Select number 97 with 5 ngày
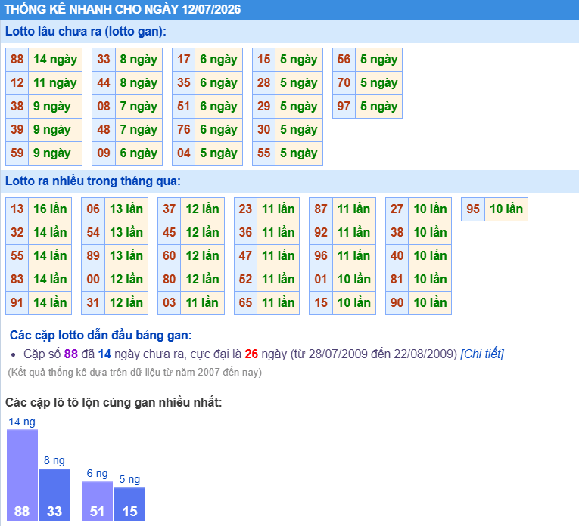 pos(344,106)
